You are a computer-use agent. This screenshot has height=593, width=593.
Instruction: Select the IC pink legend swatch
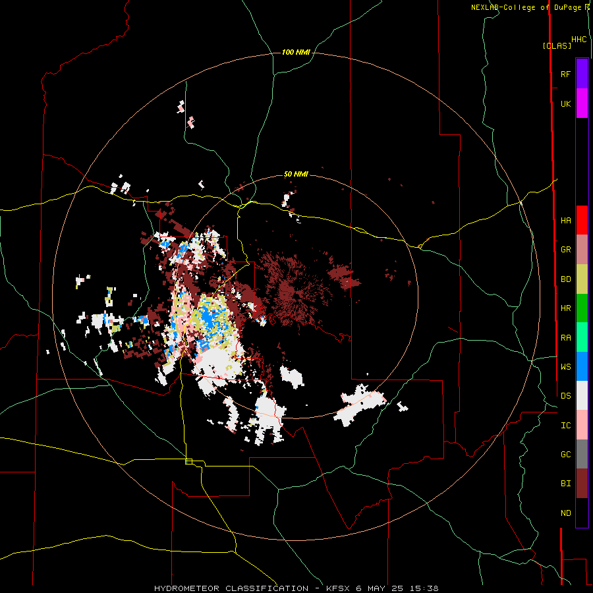pyautogui.click(x=582, y=425)
